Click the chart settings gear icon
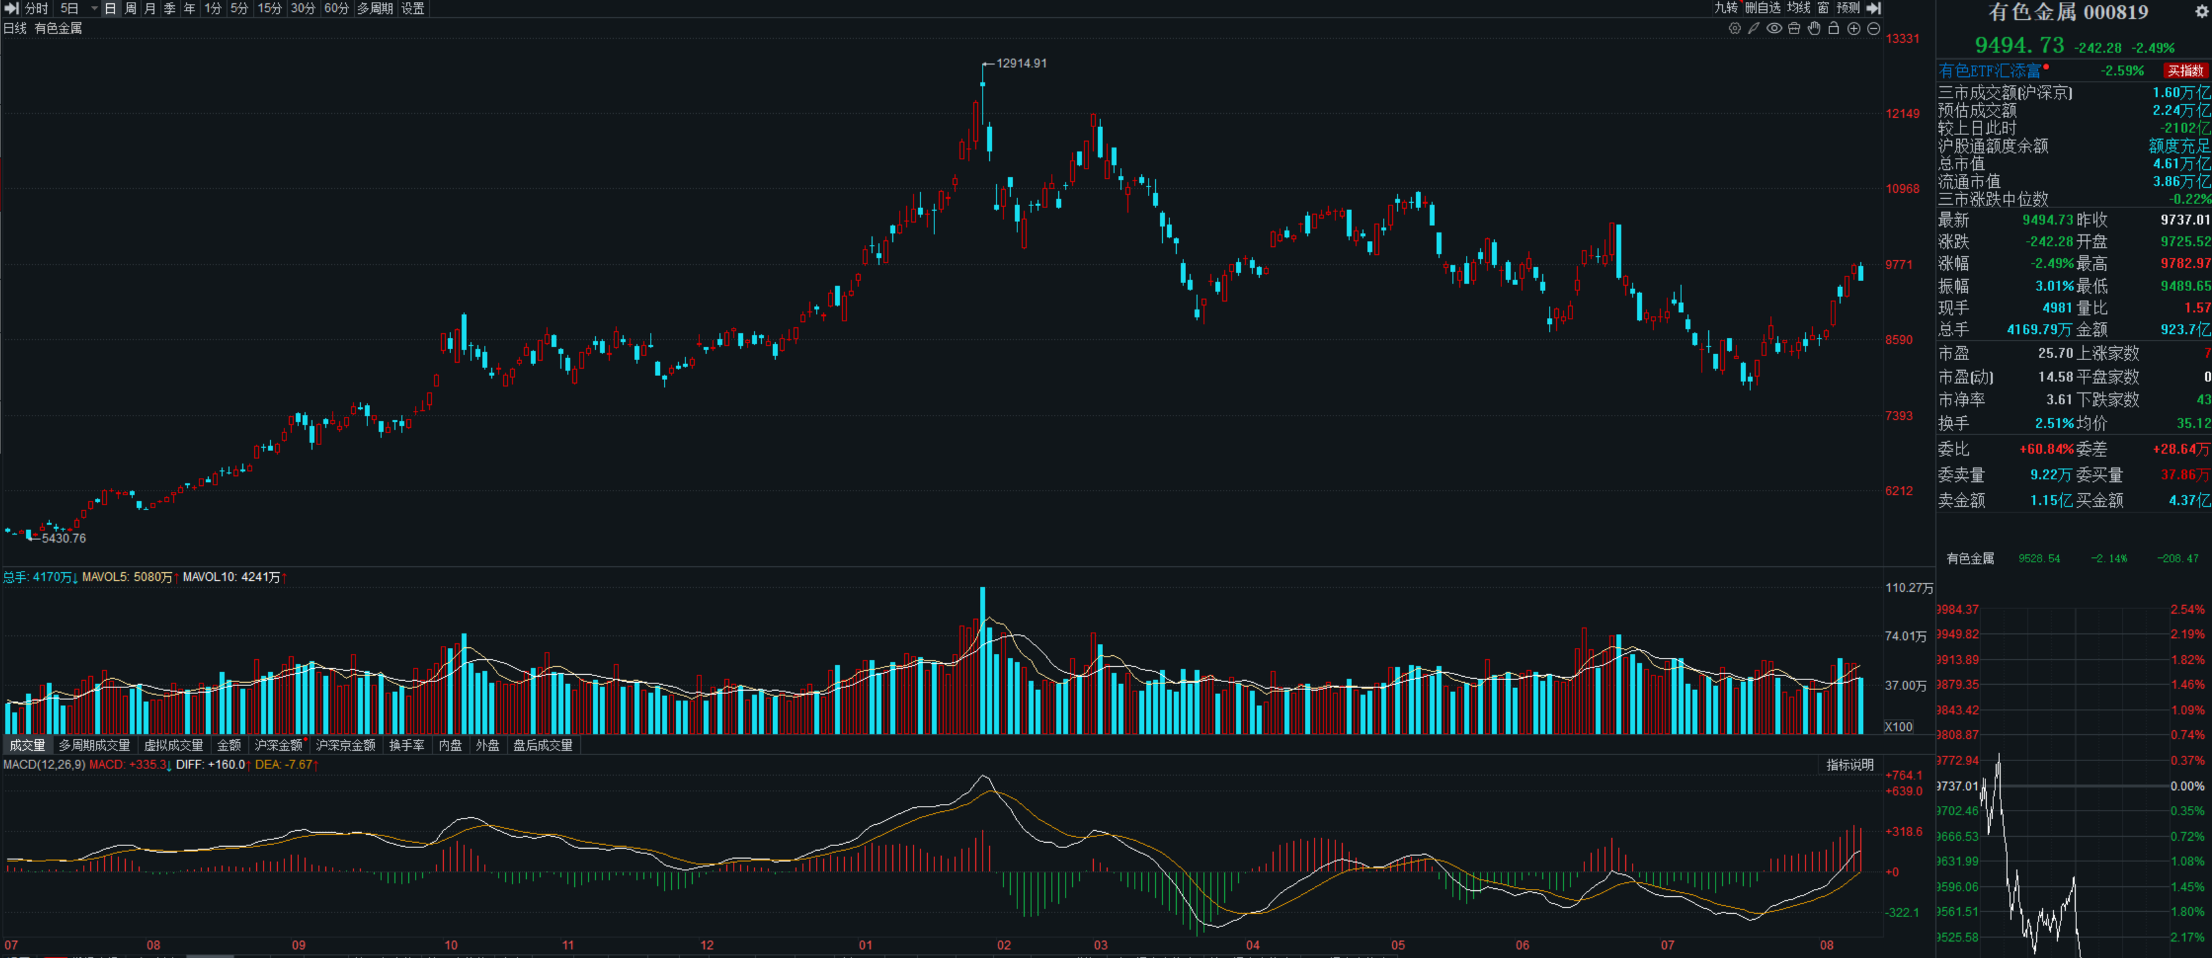 click(x=1735, y=28)
